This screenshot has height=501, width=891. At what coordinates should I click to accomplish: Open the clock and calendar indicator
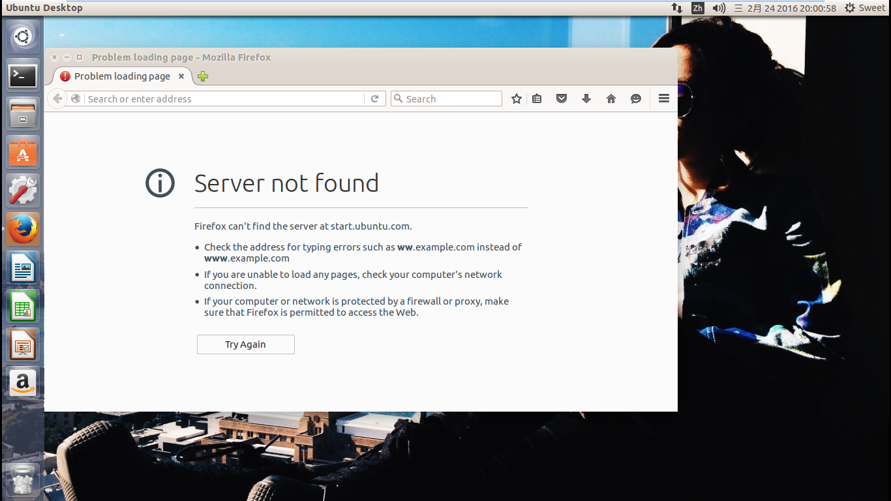point(785,8)
